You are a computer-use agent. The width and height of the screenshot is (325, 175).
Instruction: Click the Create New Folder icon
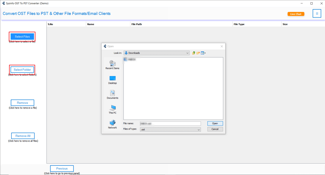click(x=198, y=53)
